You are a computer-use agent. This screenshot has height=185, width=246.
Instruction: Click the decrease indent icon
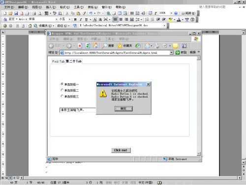pos(158,20)
